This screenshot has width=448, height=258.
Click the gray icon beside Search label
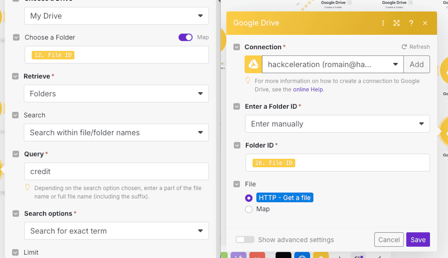(15, 115)
